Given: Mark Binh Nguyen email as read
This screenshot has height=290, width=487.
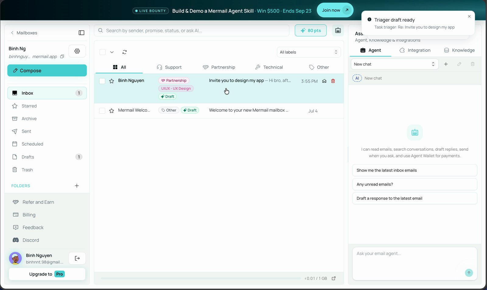Looking at the screenshot, I should pos(324,81).
